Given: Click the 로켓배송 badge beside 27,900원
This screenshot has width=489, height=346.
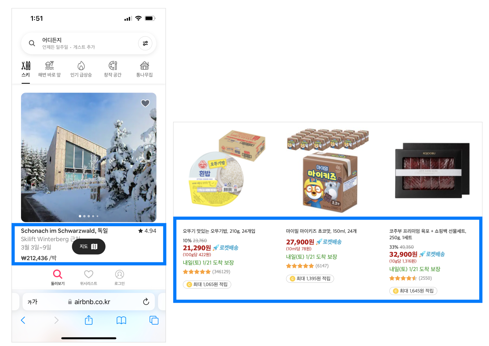Looking at the screenshot, I should [329, 242].
